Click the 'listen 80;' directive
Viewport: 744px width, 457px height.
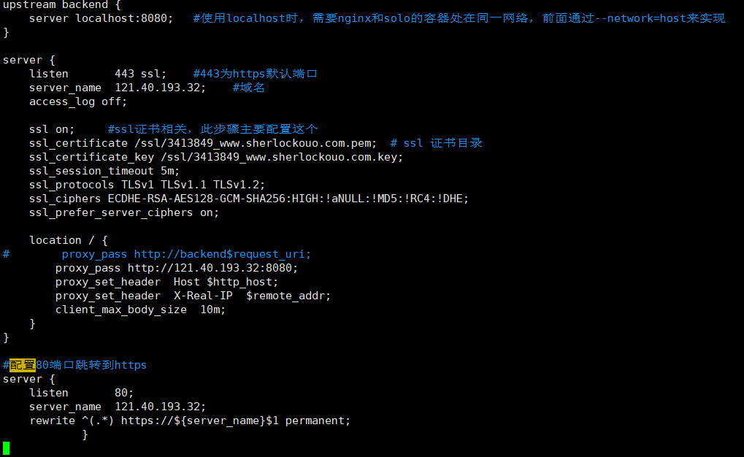click(82, 393)
